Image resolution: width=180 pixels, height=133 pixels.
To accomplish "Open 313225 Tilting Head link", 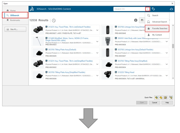I will 126,72.
